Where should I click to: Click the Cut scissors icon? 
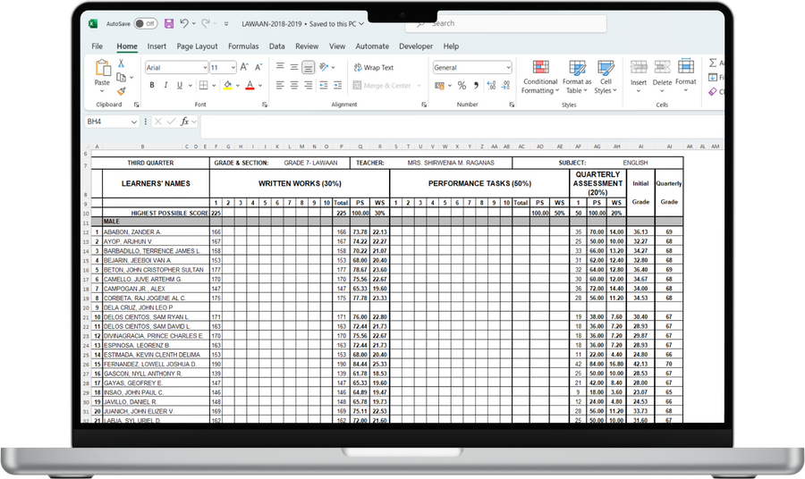(121, 63)
